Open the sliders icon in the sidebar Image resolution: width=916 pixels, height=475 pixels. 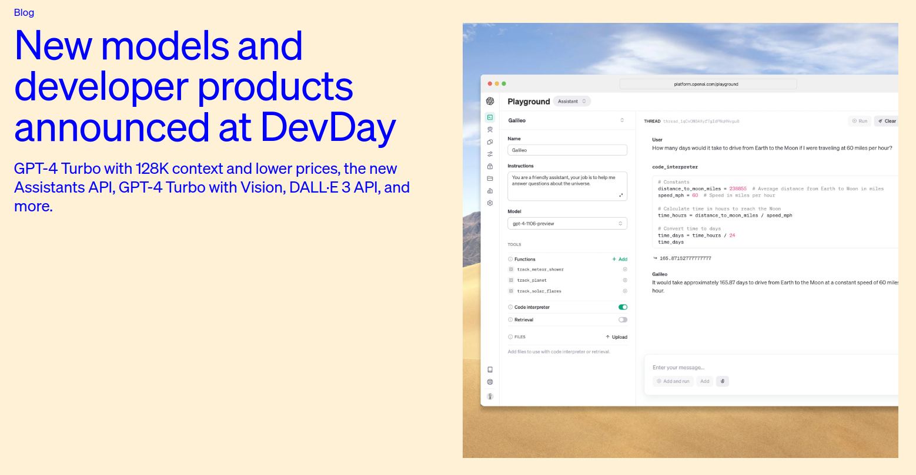(490, 154)
